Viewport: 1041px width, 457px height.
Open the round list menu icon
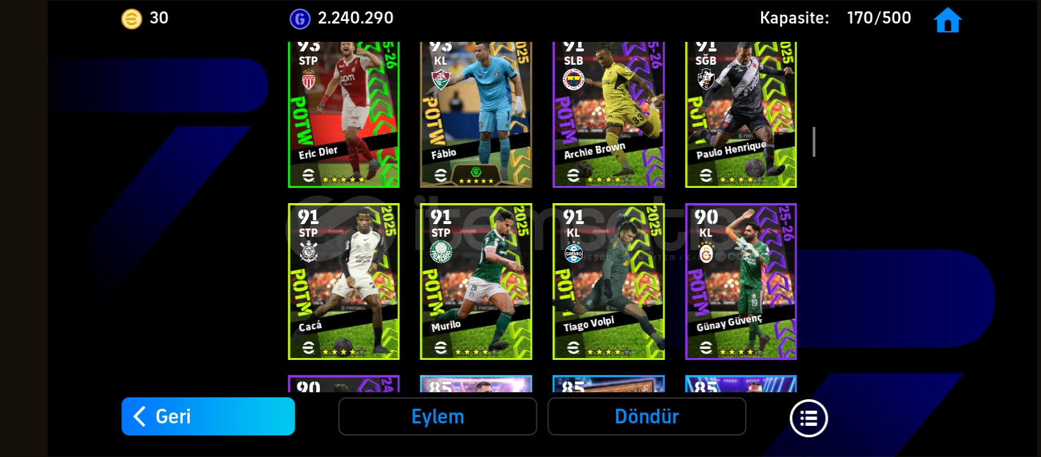pyautogui.click(x=809, y=418)
